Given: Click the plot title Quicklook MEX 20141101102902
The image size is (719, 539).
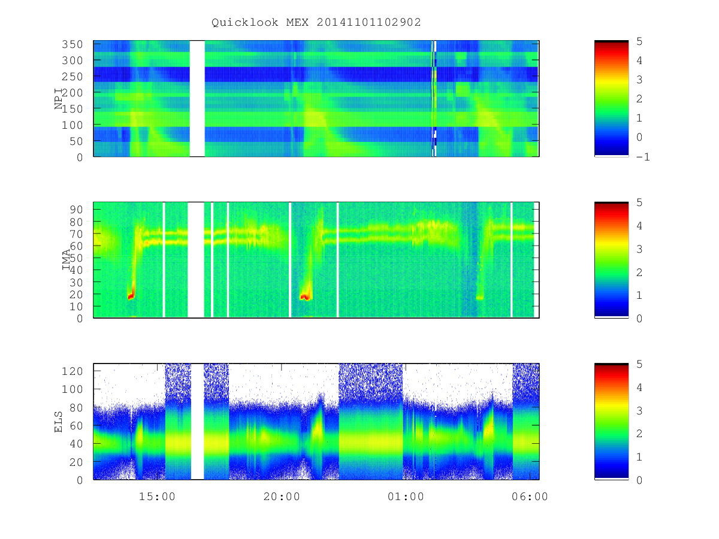Looking at the screenshot, I should (316, 22).
